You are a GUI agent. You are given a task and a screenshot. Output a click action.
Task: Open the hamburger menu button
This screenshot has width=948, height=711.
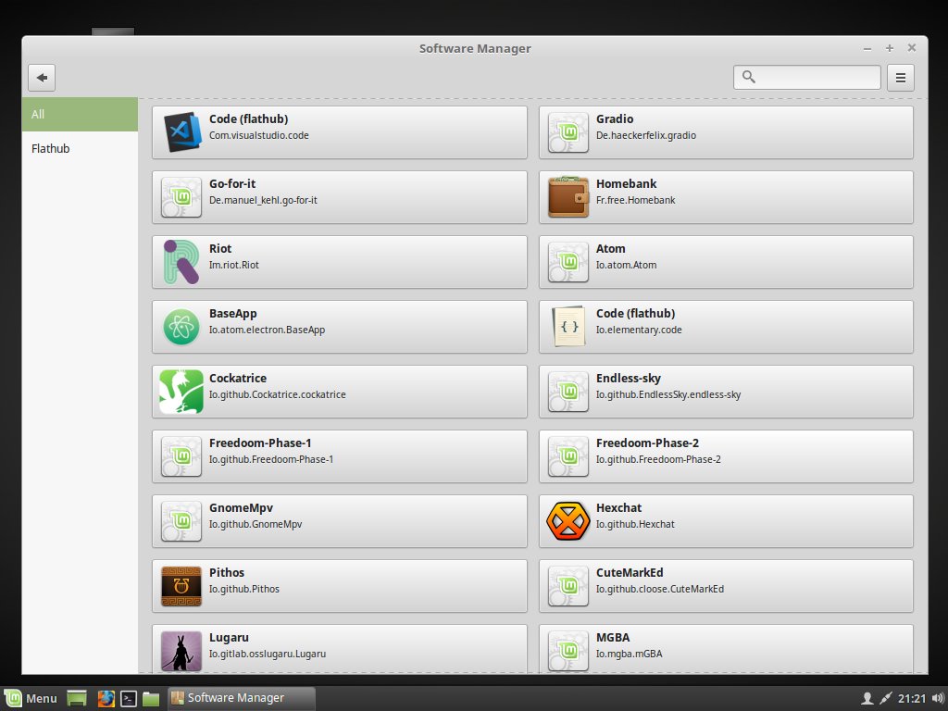pyautogui.click(x=901, y=78)
